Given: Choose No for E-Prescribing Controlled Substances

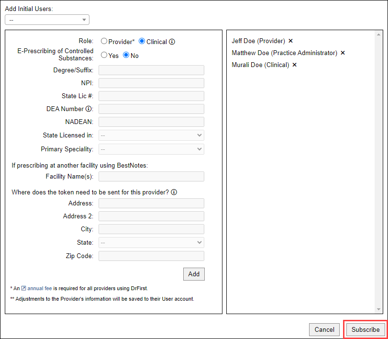Looking at the screenshot, I should [x=126, y=55].
